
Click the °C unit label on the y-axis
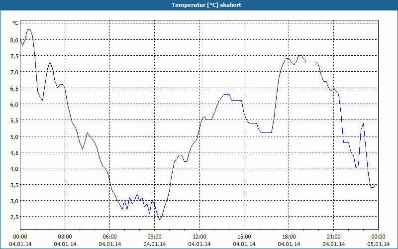click(x=15, y=23)
